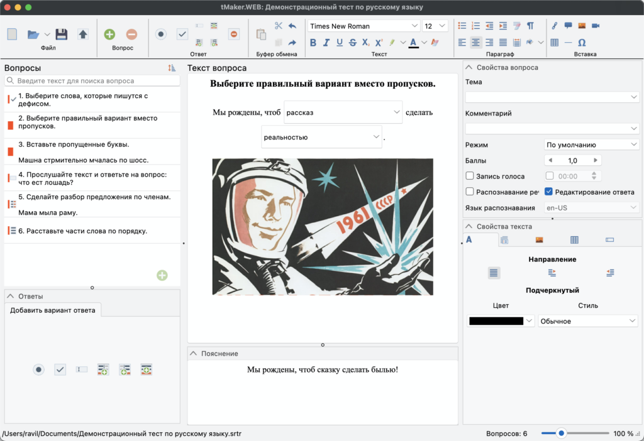
Task: Switch to the Добавить вариант ответа tab
Action: (x=53, y=310)
